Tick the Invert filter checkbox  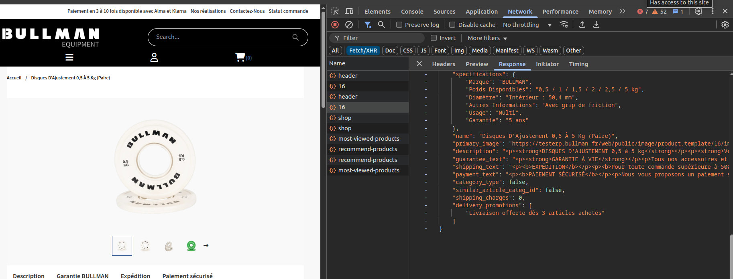(434, 38)
